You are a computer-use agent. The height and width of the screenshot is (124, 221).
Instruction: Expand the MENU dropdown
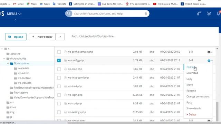(x=14, y=14)
